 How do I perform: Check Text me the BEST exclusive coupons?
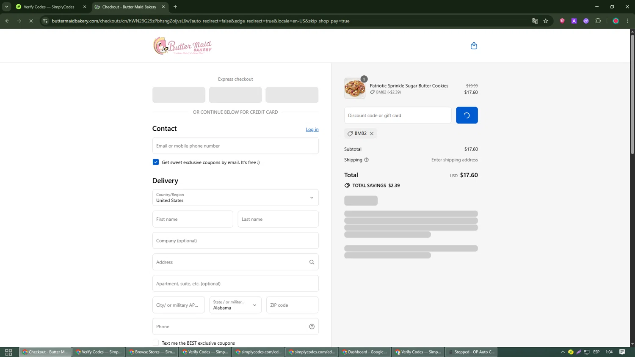pyautogui.click(x=156, y=343)
